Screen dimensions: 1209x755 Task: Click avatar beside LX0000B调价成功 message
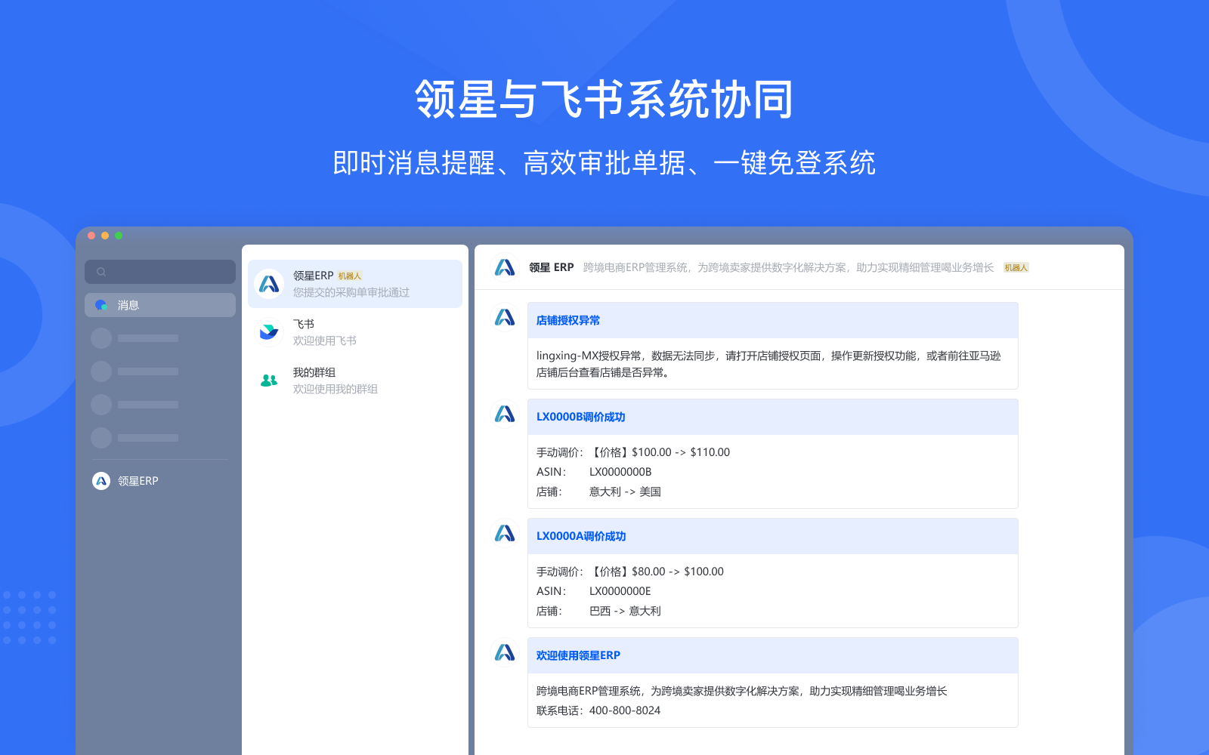tap(505, 414)
